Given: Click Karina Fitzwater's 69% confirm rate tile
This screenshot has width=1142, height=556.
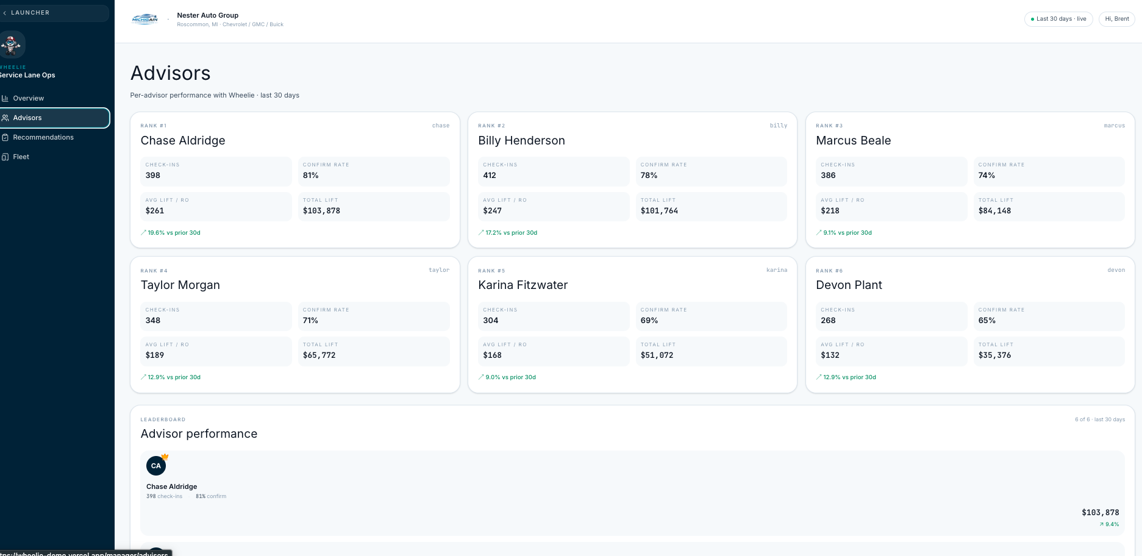Looking at the screenshot, I should (x=712, y=316).
